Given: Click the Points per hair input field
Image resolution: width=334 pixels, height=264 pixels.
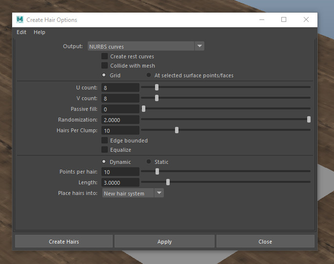Looking at the screenshot, I should point(120,172).
